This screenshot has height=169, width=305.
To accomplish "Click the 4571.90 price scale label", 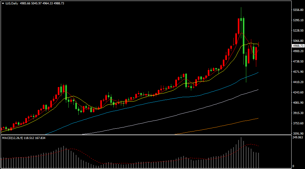I will click(x=298, y=72).
